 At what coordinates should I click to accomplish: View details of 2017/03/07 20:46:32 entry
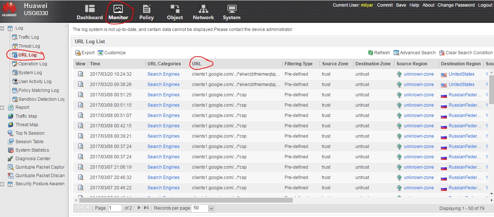80,178
